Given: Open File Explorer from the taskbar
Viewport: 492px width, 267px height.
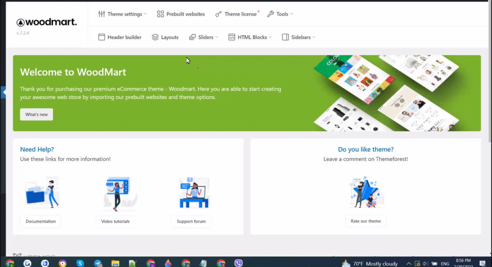Looking at the screenshot, I should coord(115,264).
